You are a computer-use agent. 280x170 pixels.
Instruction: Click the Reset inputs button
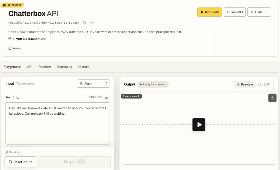pos(20,162)
